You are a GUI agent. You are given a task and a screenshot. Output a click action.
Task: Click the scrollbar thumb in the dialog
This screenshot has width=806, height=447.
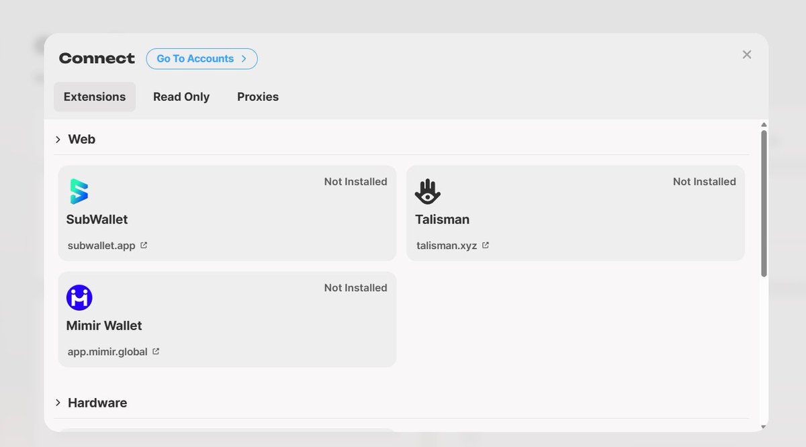pyautogui.click(x=764, y=203)
